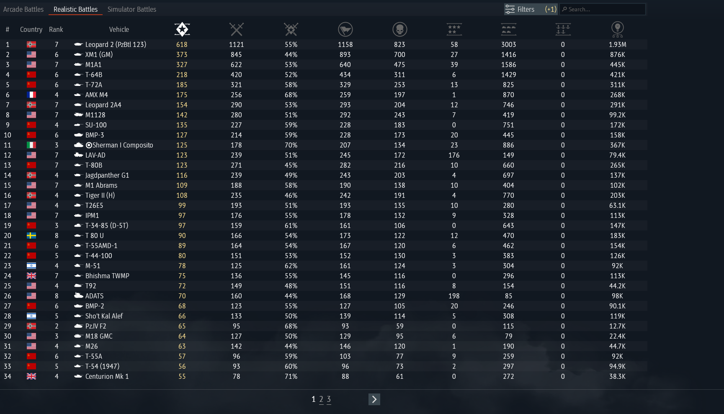Sort by the crossed swords battles column

tap(236, 29)
